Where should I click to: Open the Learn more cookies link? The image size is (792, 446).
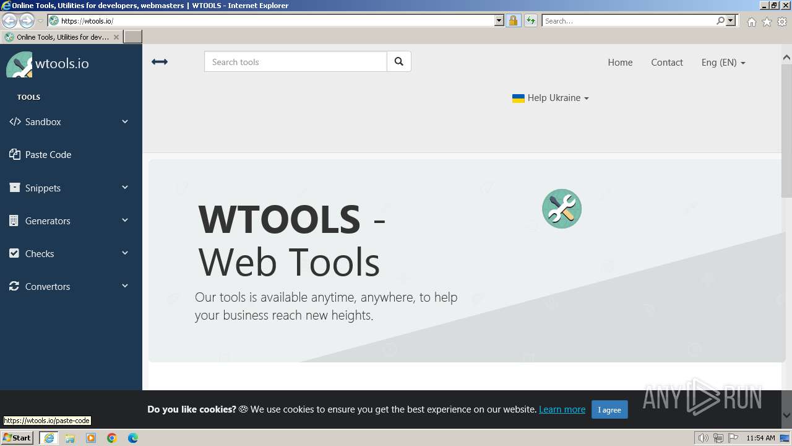pos(562,409)
